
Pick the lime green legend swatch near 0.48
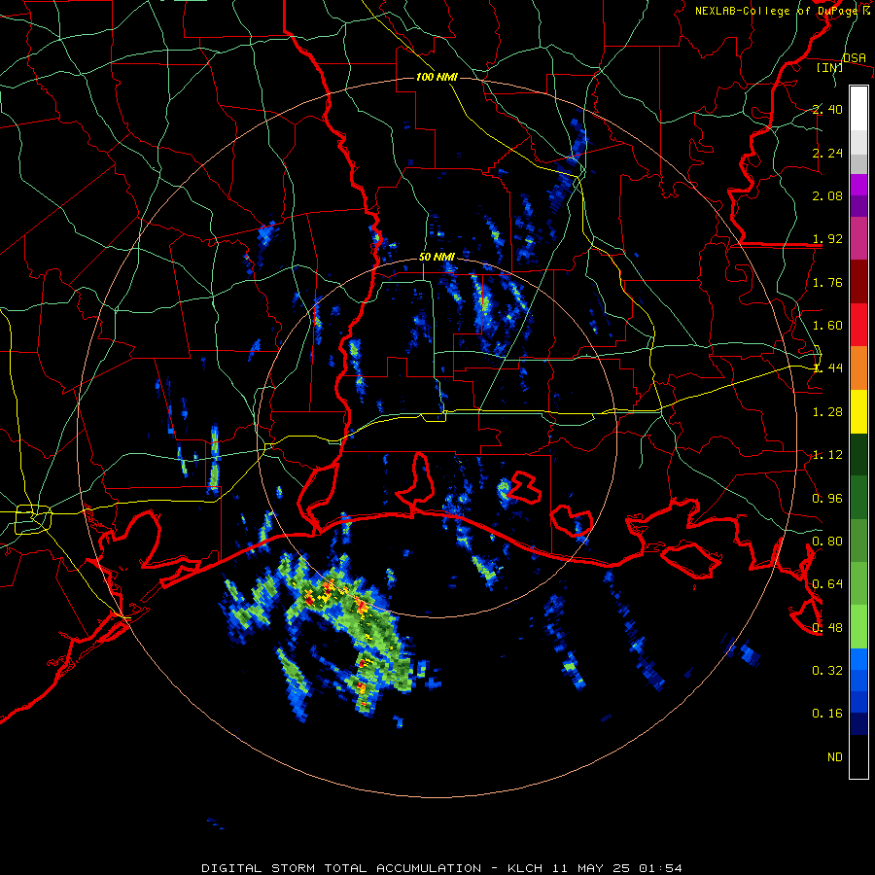858,627
